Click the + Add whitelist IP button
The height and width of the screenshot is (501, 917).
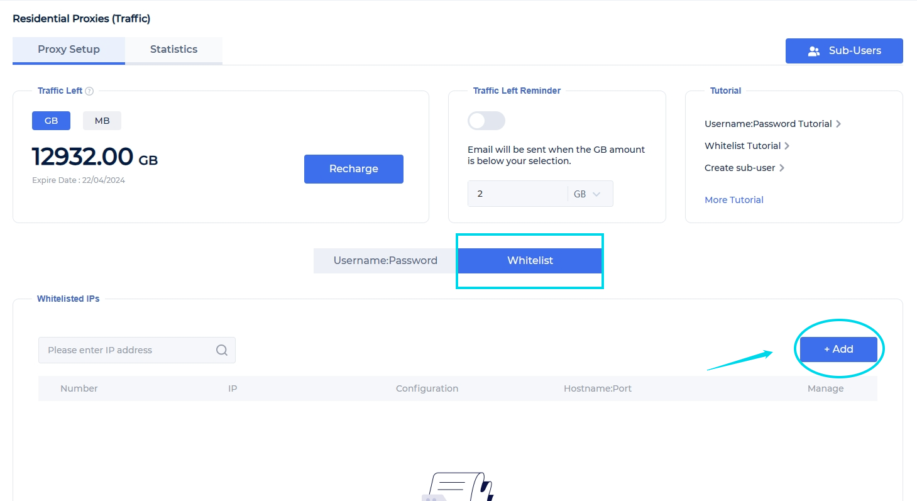tap(838, 350)
